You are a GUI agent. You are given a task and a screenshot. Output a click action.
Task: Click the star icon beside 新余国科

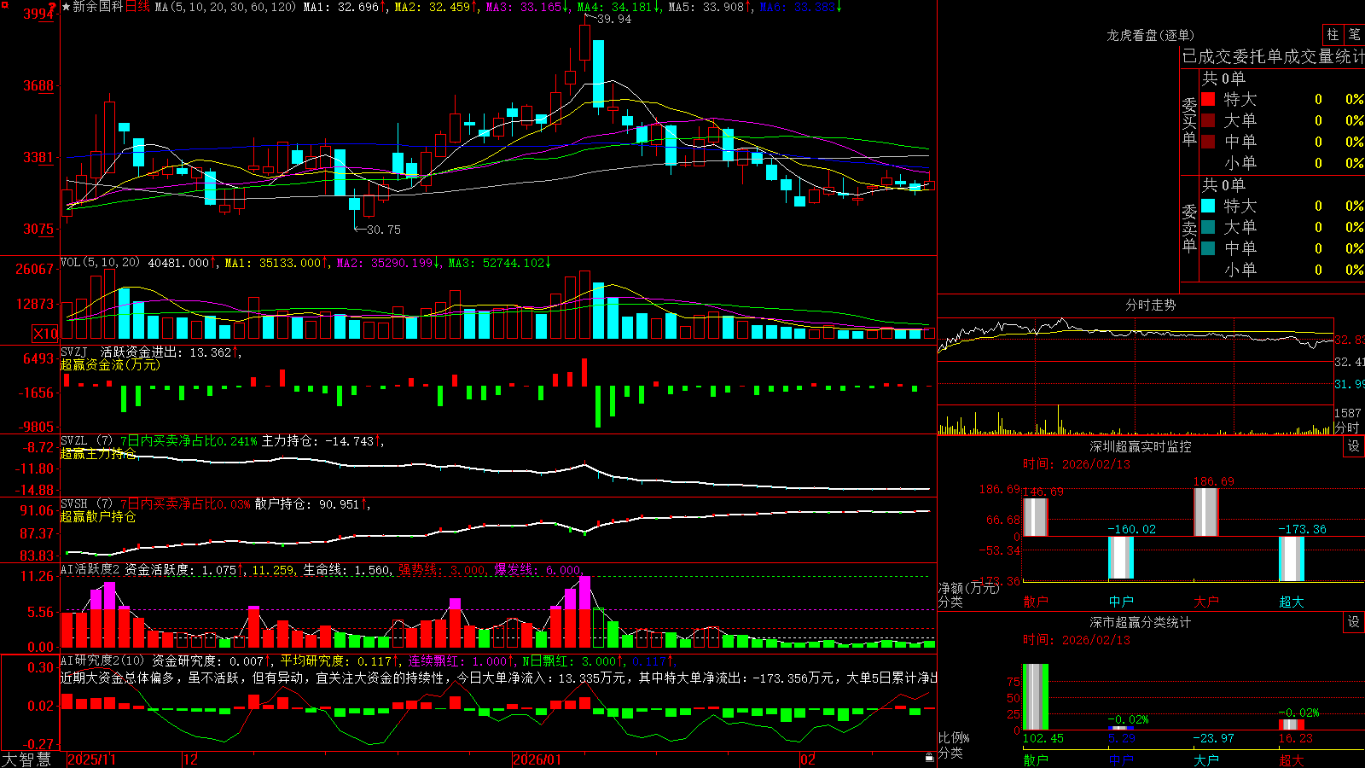[66, 7]
